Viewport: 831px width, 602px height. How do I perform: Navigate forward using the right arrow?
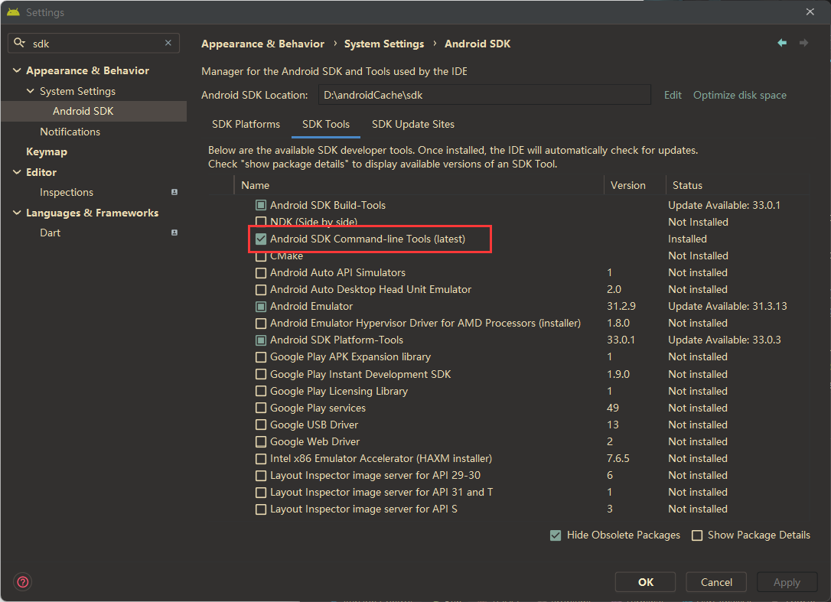click(803, 44)
